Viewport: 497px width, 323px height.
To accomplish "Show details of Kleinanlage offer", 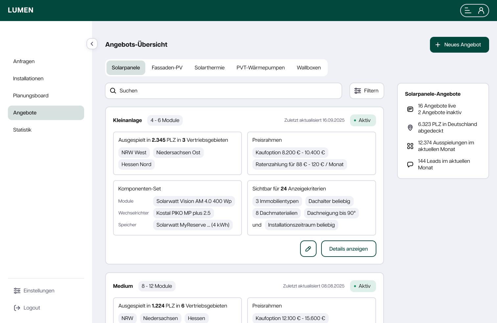I will pos(348,249).
